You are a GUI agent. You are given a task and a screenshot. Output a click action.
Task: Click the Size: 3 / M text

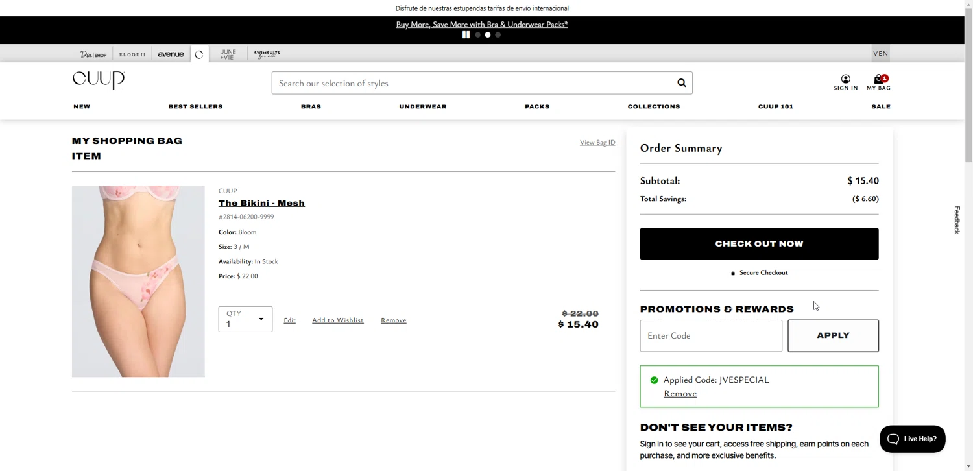234,247
